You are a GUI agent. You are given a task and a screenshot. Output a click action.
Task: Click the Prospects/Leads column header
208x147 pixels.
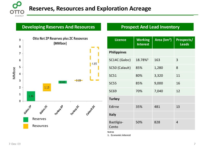pyautogui.click(x=185, y=42)
